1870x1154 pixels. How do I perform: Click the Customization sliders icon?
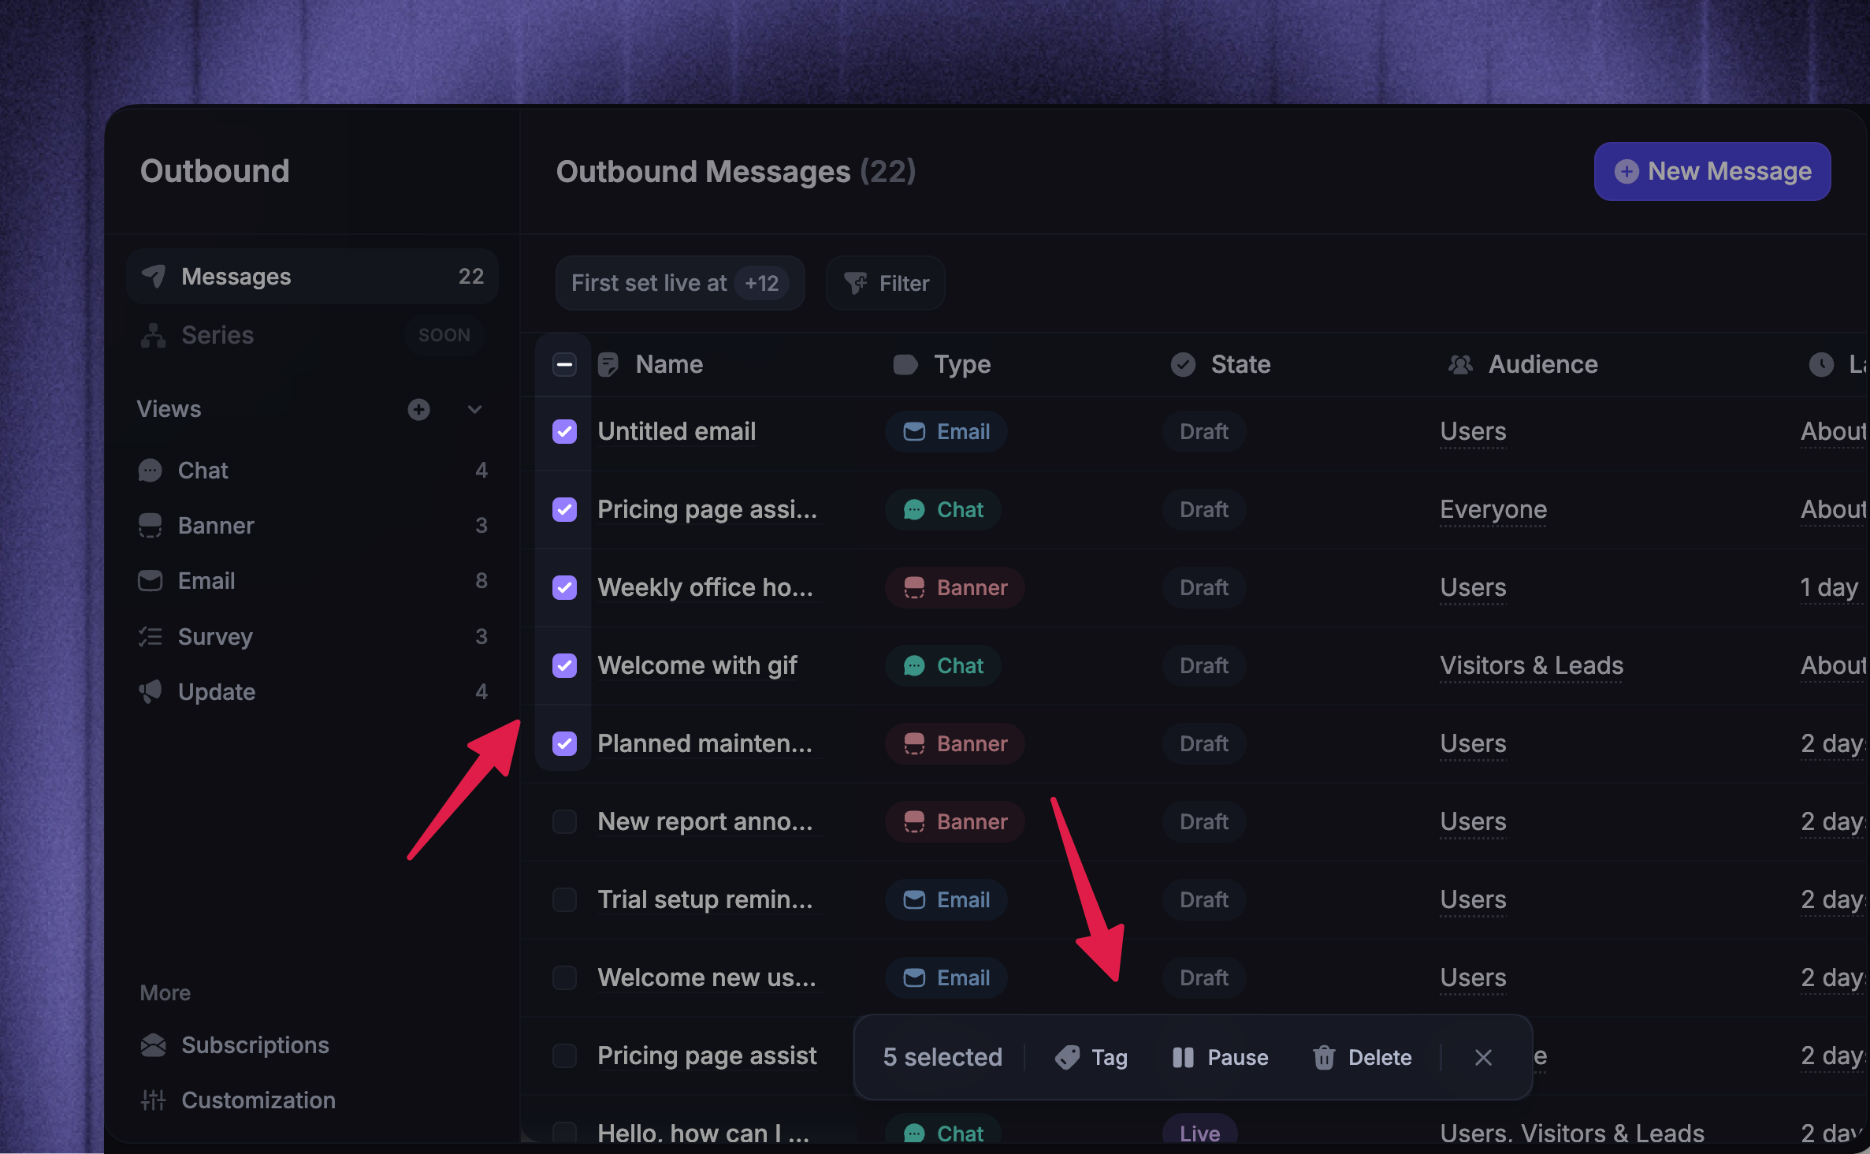pos(153,1100)
